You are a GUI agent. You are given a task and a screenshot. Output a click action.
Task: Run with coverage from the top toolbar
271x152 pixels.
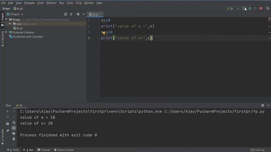tap(255, 8)
